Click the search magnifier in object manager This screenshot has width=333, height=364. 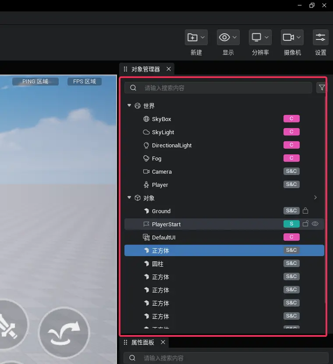(x=133, y=88)
